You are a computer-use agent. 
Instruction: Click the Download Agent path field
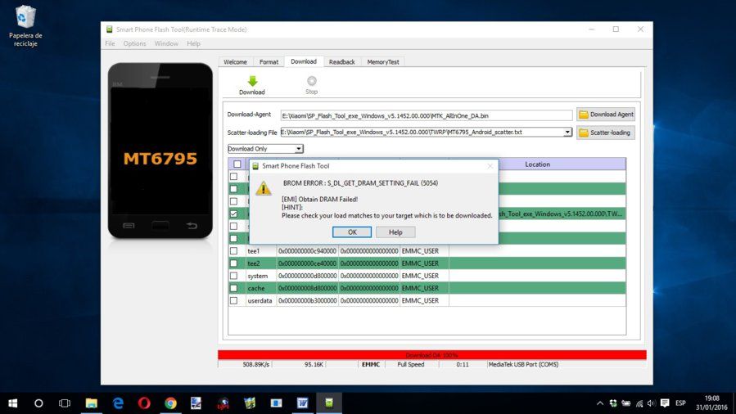pyautogui.click(x=427, y=115)
